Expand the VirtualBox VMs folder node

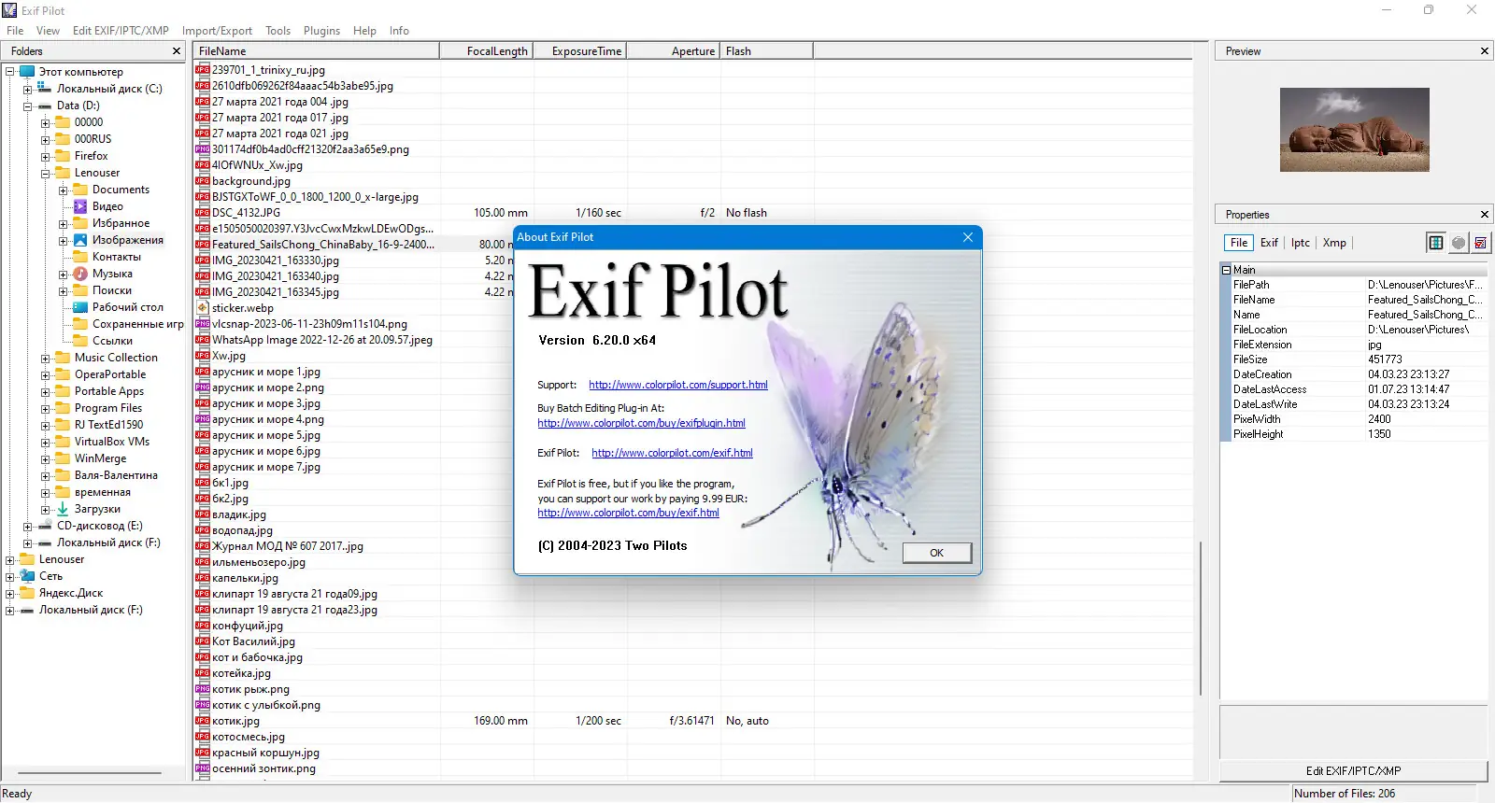pos(45,442)
